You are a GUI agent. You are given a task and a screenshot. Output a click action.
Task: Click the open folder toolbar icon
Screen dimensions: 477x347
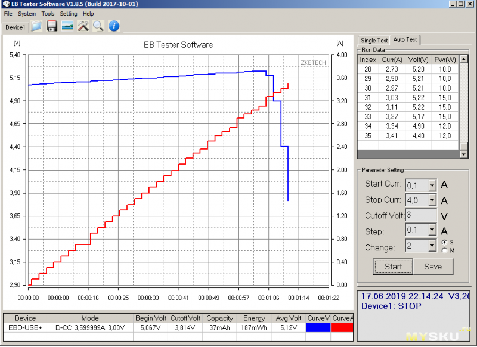coord(36,26)
